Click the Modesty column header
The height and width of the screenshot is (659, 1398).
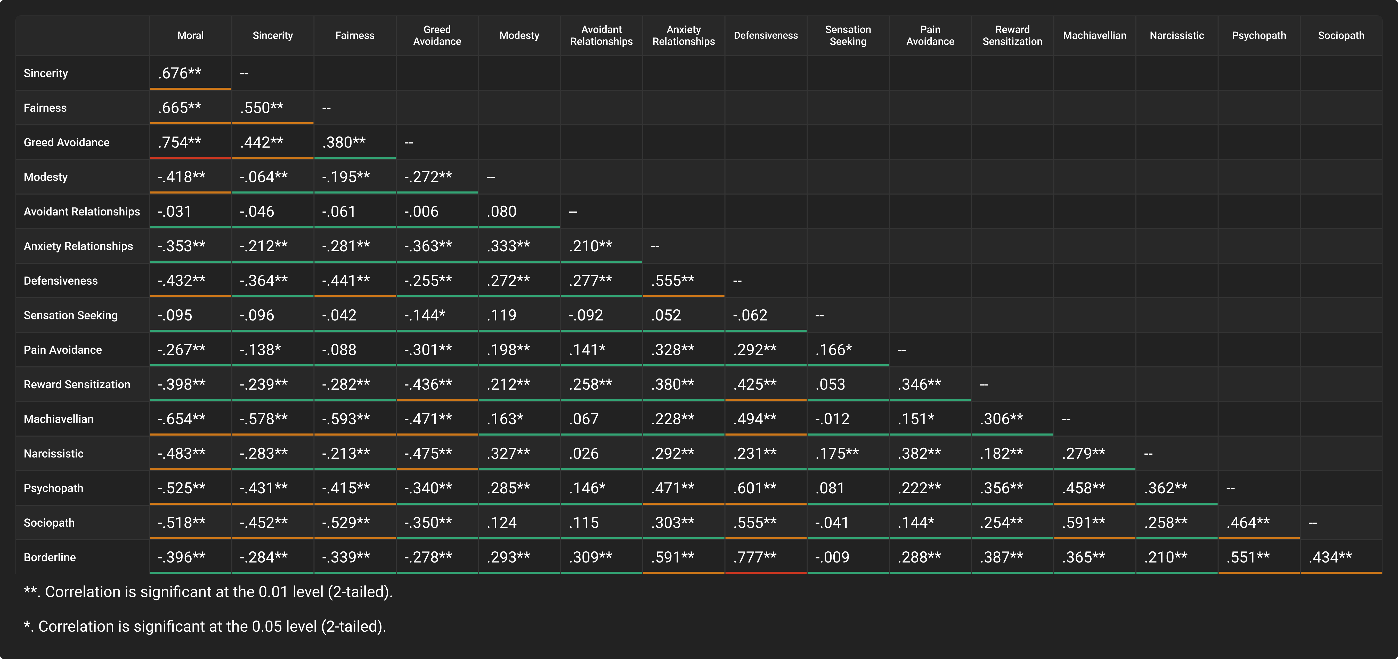[519, 35]
